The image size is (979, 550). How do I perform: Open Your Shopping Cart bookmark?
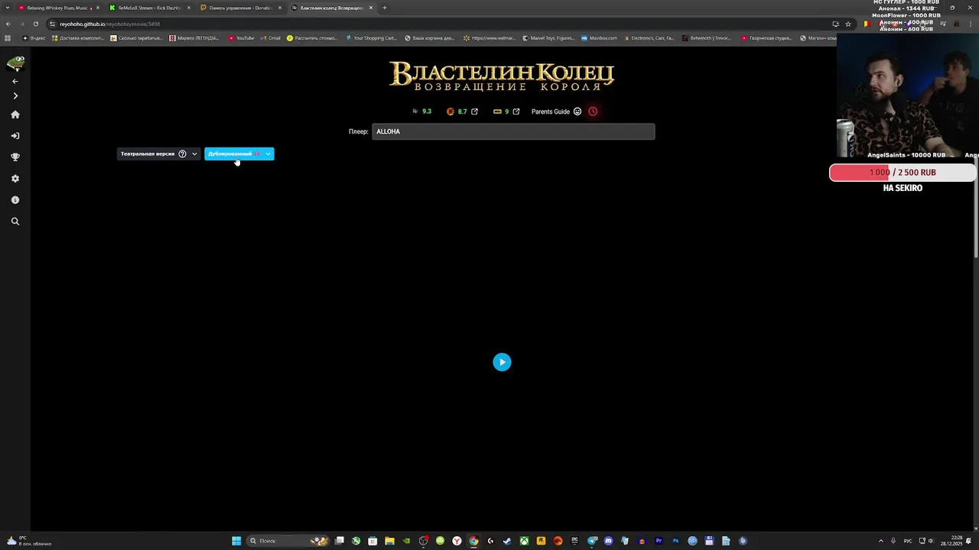point(371,38)
